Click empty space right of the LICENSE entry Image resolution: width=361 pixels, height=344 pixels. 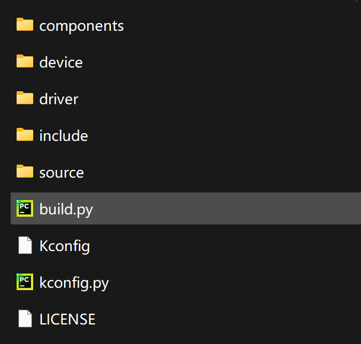[237, 319]
